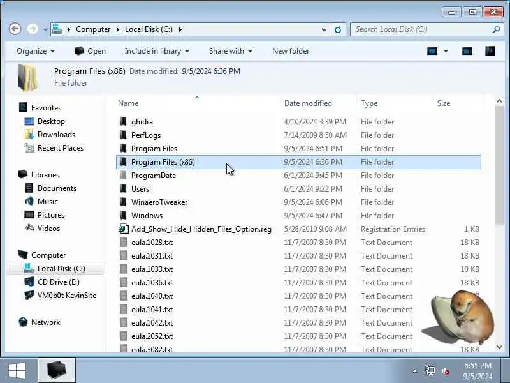The width and height of the screenshot is (510, 383).
Task: Select Local Disk (C:) breadcrumb
Action: click(x=149, y=29)
